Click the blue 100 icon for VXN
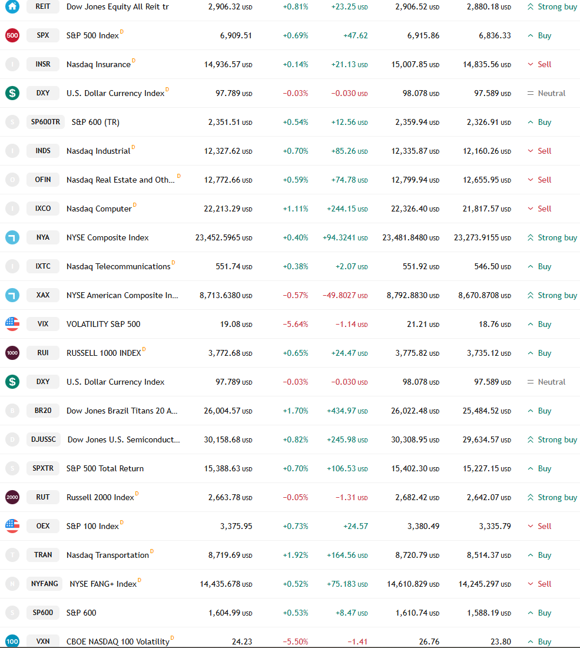 (x=12, y=642)
